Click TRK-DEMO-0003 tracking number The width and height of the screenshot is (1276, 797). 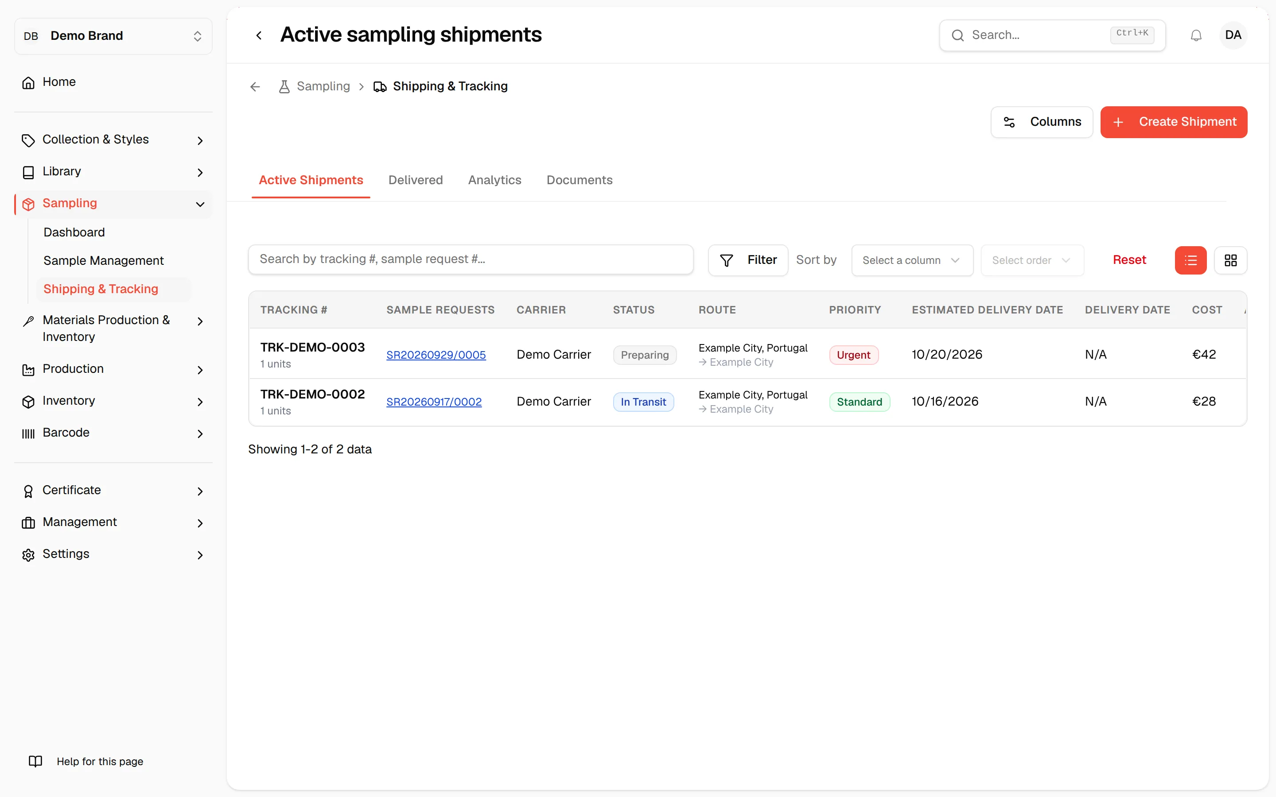point(313,348)
